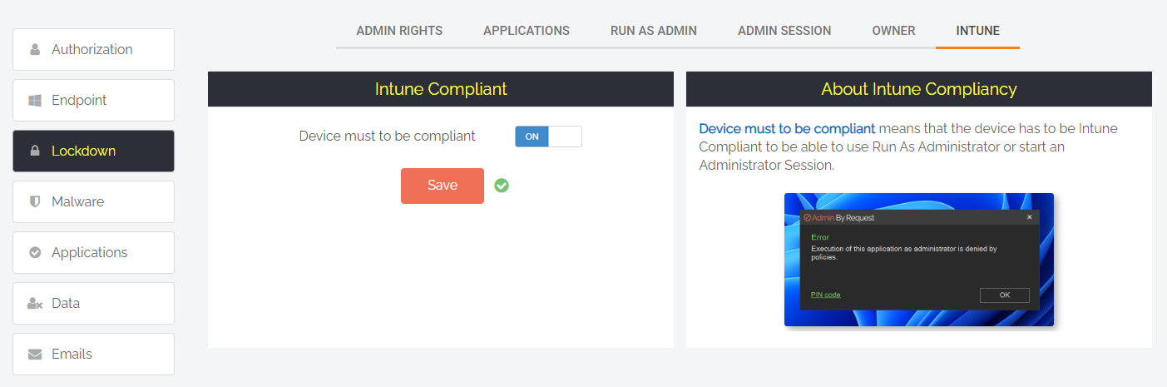Image resolution: width=1167 pixels, height=387 pixels.
Task: Open the Malware sidebar section
Action: point(93,201)
